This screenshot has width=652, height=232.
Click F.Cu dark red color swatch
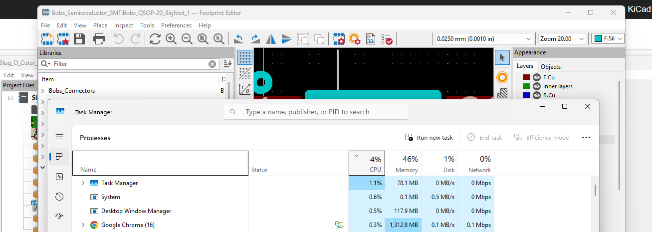pos(526,77)
